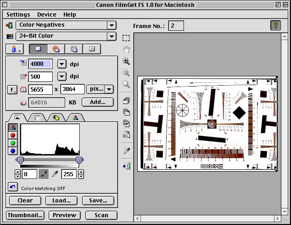Viewport: 291px width, 225px height.
Task: Activate the zoom in magnifier tool
Action: click(126, 61)
